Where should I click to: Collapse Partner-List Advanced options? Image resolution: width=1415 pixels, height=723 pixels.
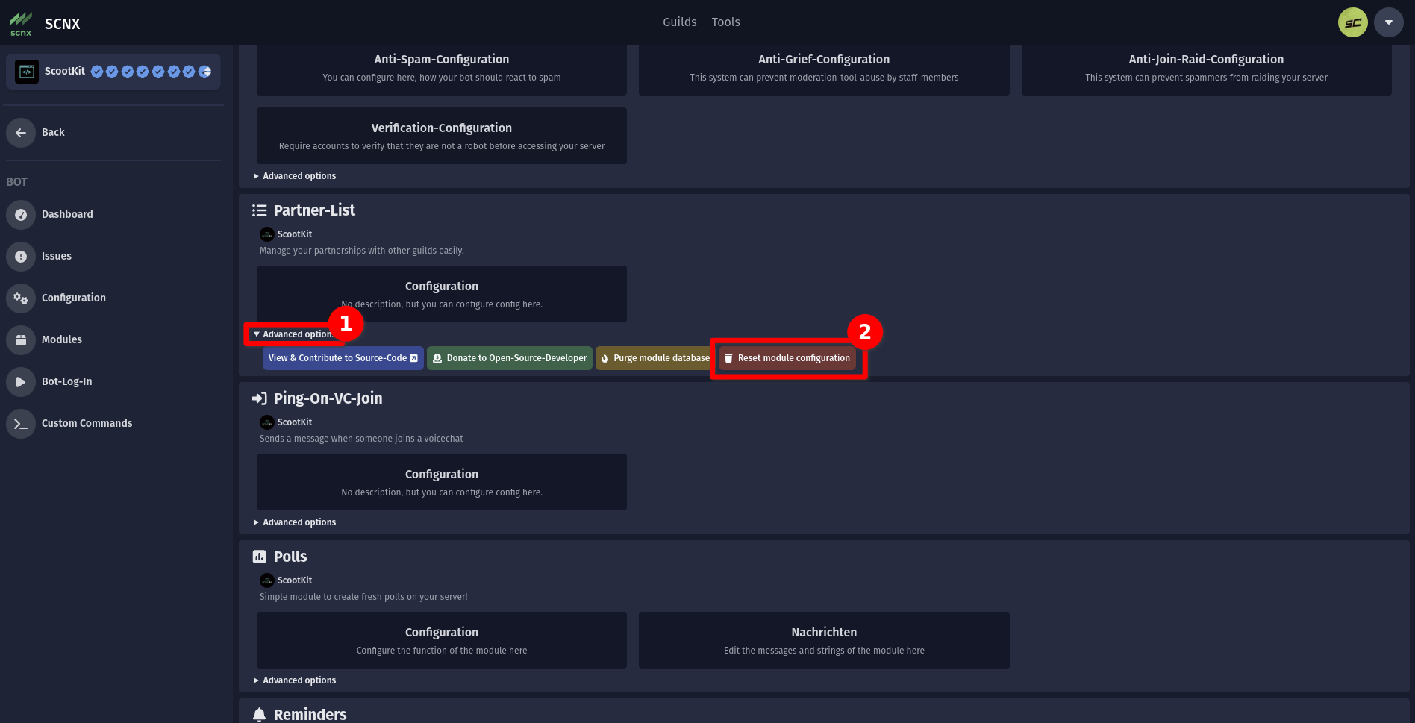(294, 334)
